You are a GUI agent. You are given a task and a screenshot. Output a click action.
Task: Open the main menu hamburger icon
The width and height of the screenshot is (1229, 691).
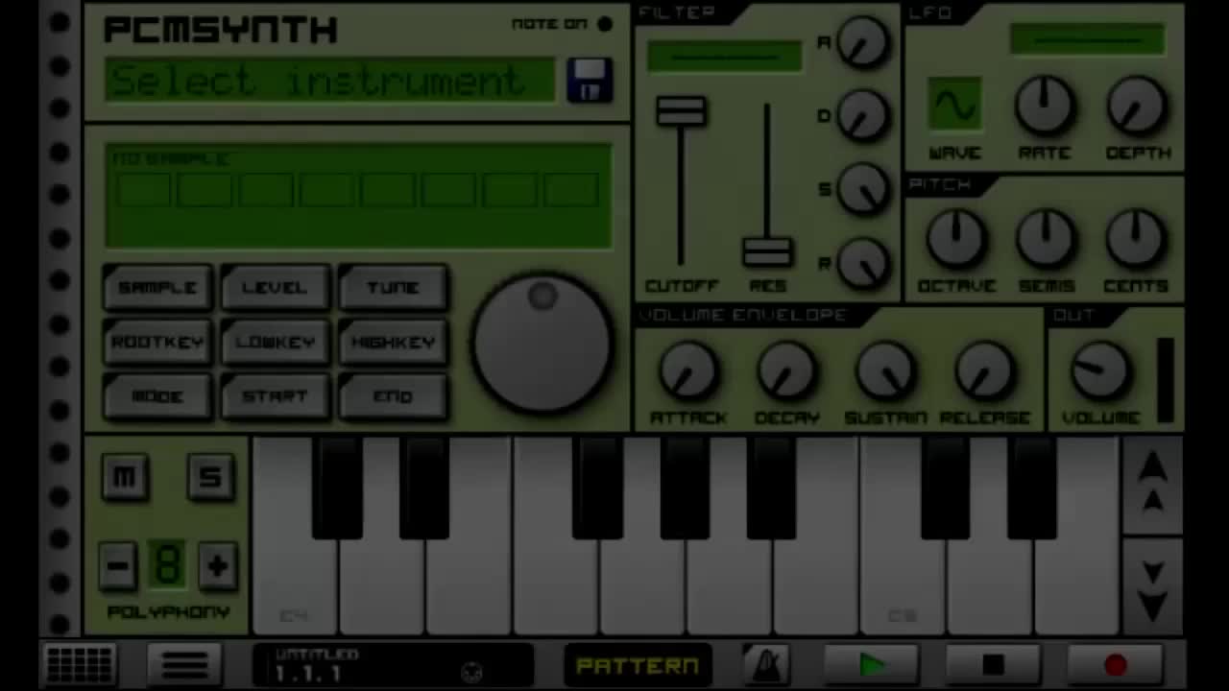pyautogui.click(x=184, y=664)
